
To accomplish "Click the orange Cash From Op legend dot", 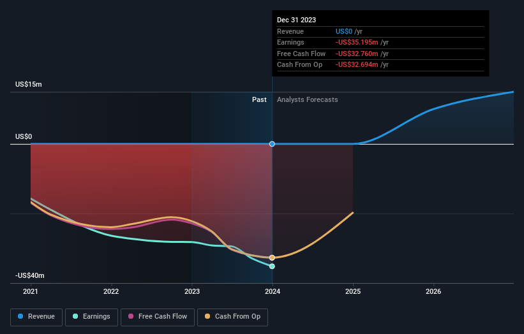I will 207,316.
